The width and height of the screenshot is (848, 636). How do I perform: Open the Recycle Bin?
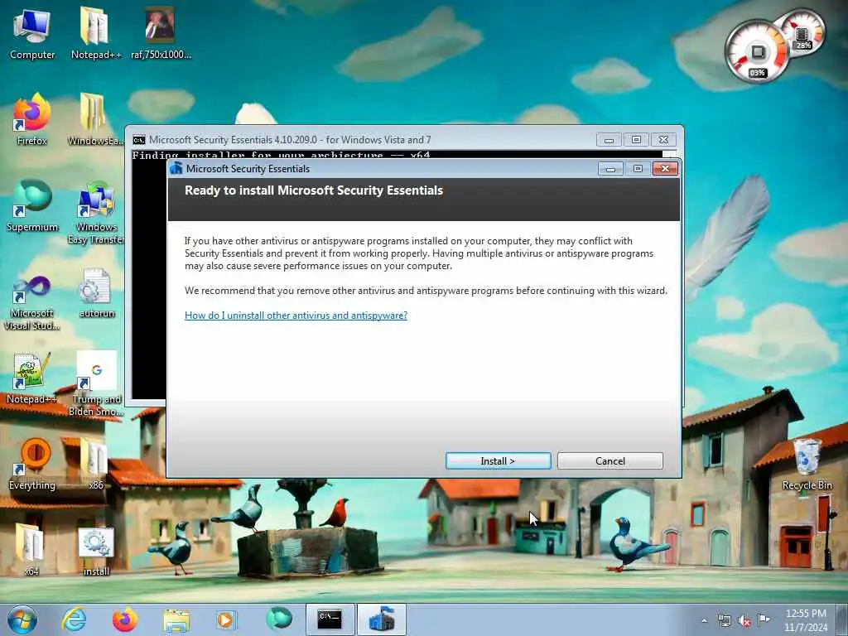tap(807, 464)
